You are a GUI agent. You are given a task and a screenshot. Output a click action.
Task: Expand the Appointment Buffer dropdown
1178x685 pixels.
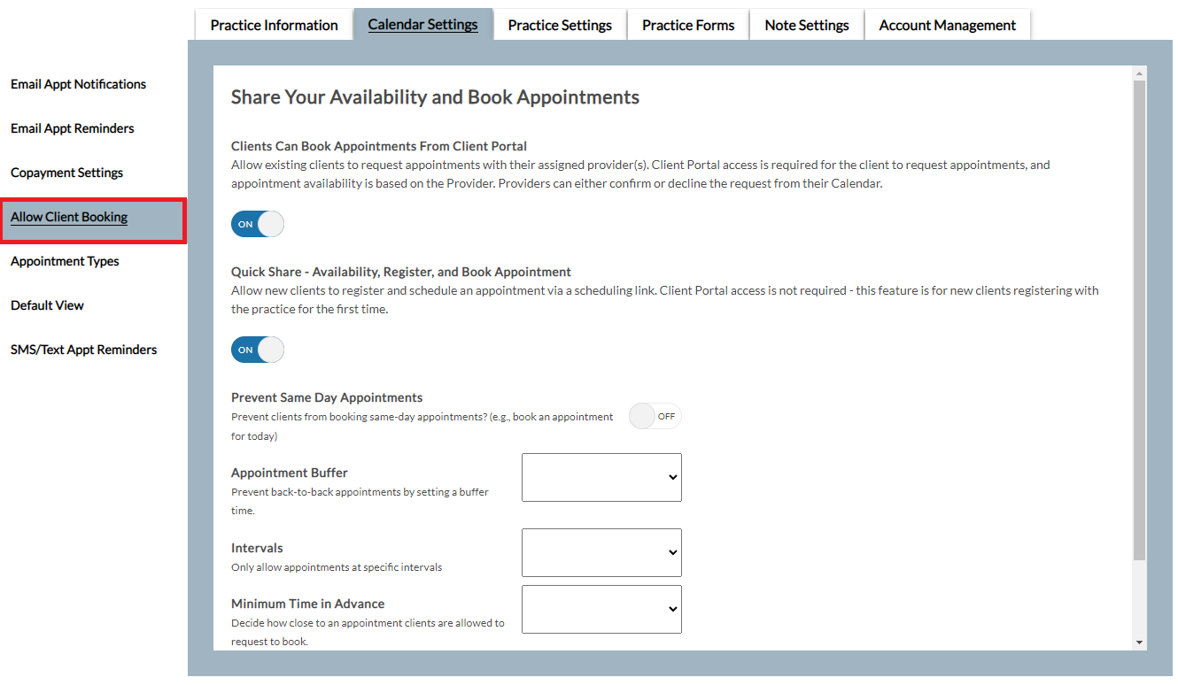(601, 477)
